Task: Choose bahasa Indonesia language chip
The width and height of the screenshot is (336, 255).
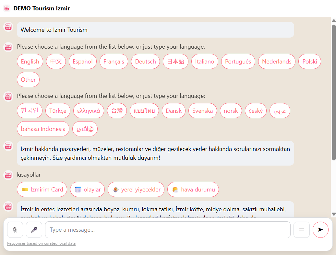Action: tap(43, 129)
